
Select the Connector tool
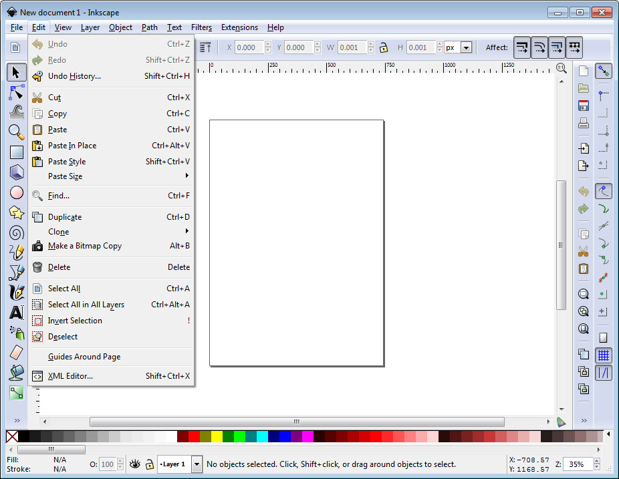16,393
